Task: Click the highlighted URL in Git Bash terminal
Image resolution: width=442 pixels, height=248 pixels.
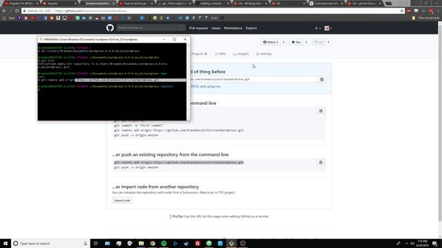Action: tap(117, 80)
